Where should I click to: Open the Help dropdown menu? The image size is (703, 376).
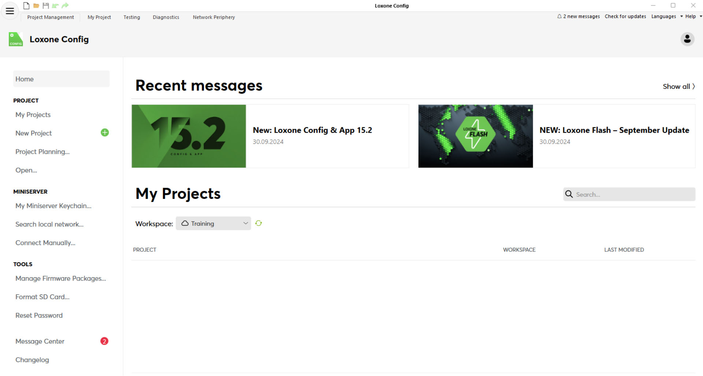pyautogui.click(x=692, y=16)
